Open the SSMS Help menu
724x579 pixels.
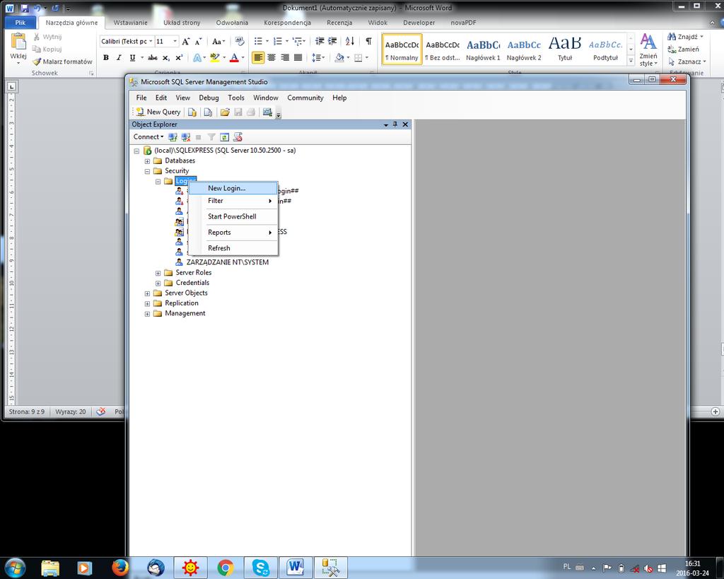click(x=339, y=98)
